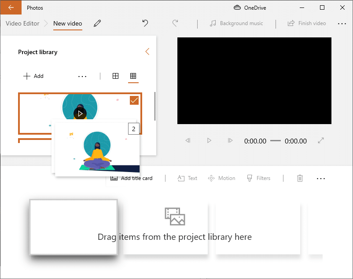This screenshot has height=279, width=353.
Task: Close the Photos window
Action: pos(342,7)
